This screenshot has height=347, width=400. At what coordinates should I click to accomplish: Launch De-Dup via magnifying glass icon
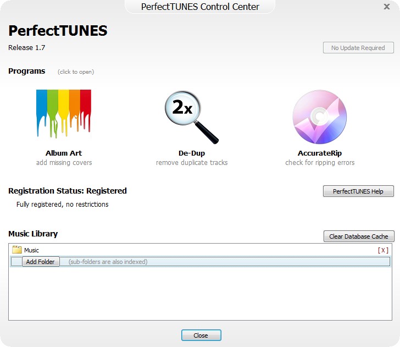click(x=192, y=117)
